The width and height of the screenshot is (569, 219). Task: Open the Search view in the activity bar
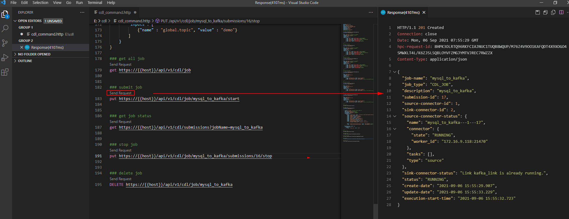(5, 29)
